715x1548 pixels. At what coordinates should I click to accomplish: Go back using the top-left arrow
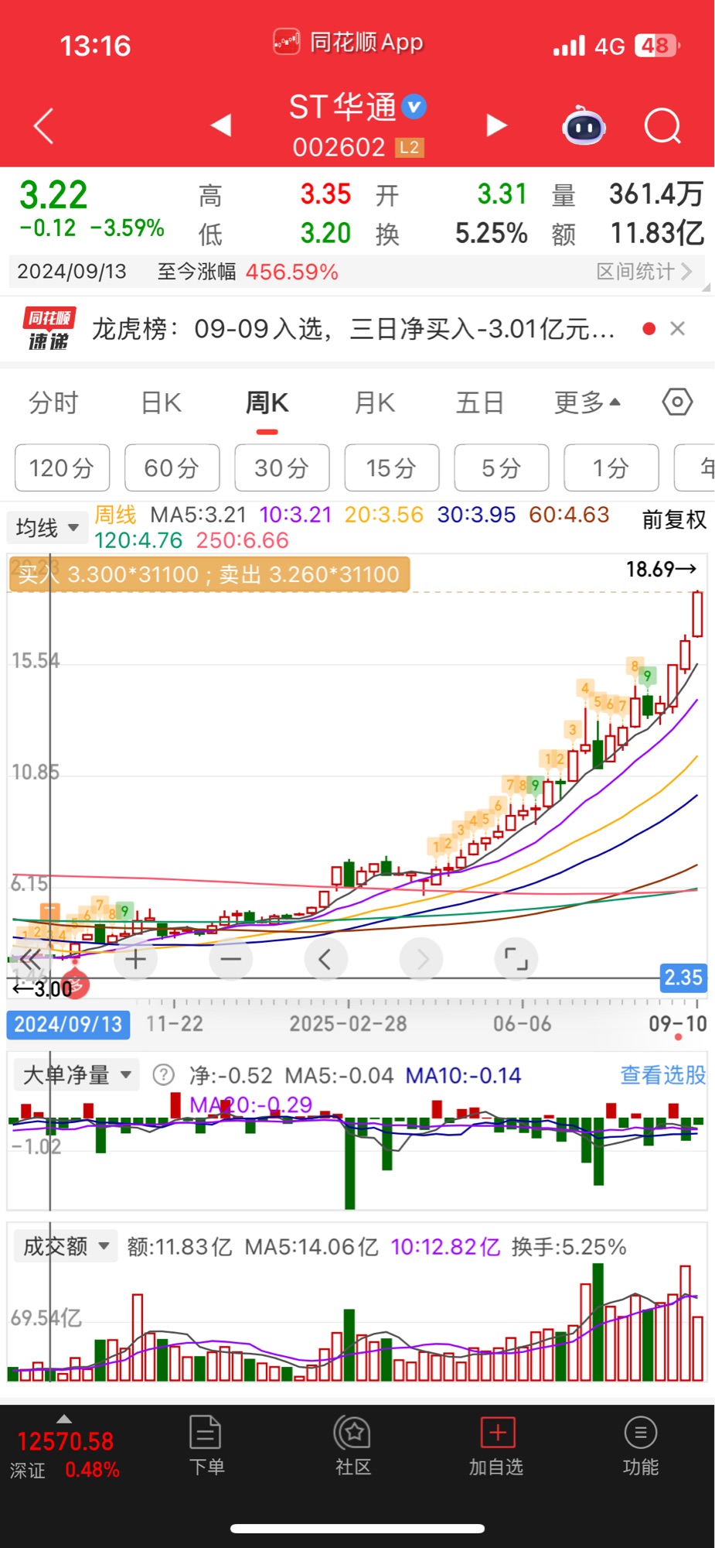(44, 125)
